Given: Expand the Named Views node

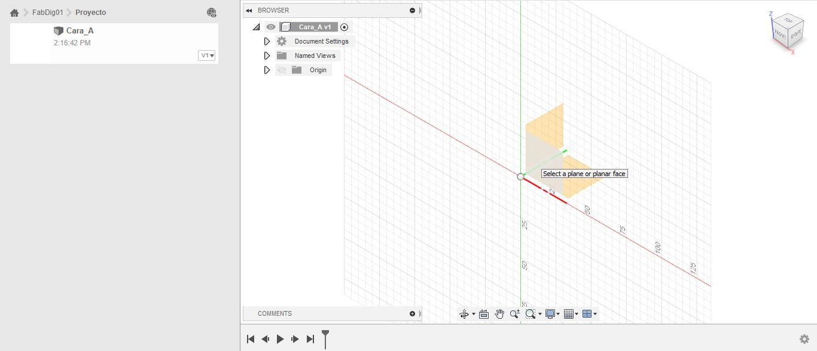Looking at the screenshot, I should coord(267,56).
